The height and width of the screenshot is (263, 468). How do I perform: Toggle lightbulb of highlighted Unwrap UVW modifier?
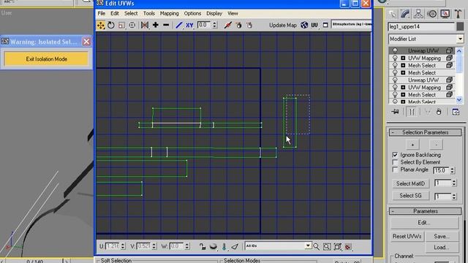pyautogui.click(x=395, y=50)
